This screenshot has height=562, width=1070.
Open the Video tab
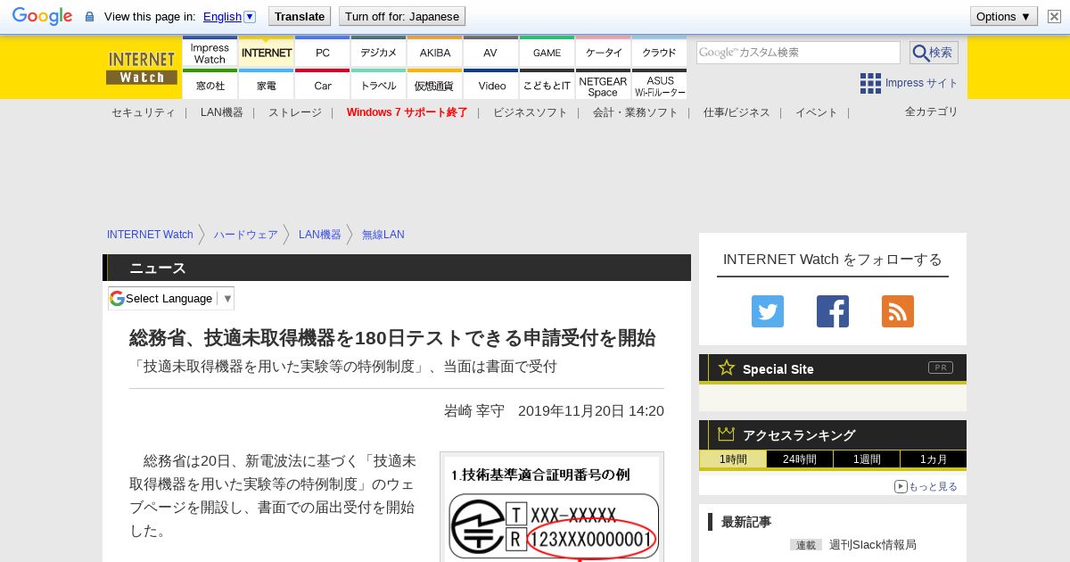click(490, 85)
